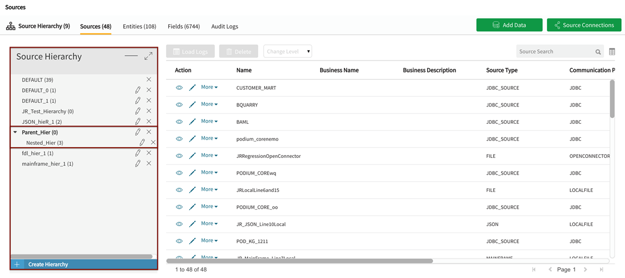Click the Load Logs button
Image resolution: width=625 pixels, height=278 pixels.
coord(190,51)
